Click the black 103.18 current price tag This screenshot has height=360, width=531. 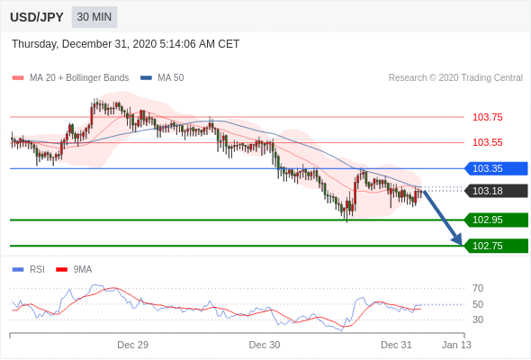[x=496, y=191]
